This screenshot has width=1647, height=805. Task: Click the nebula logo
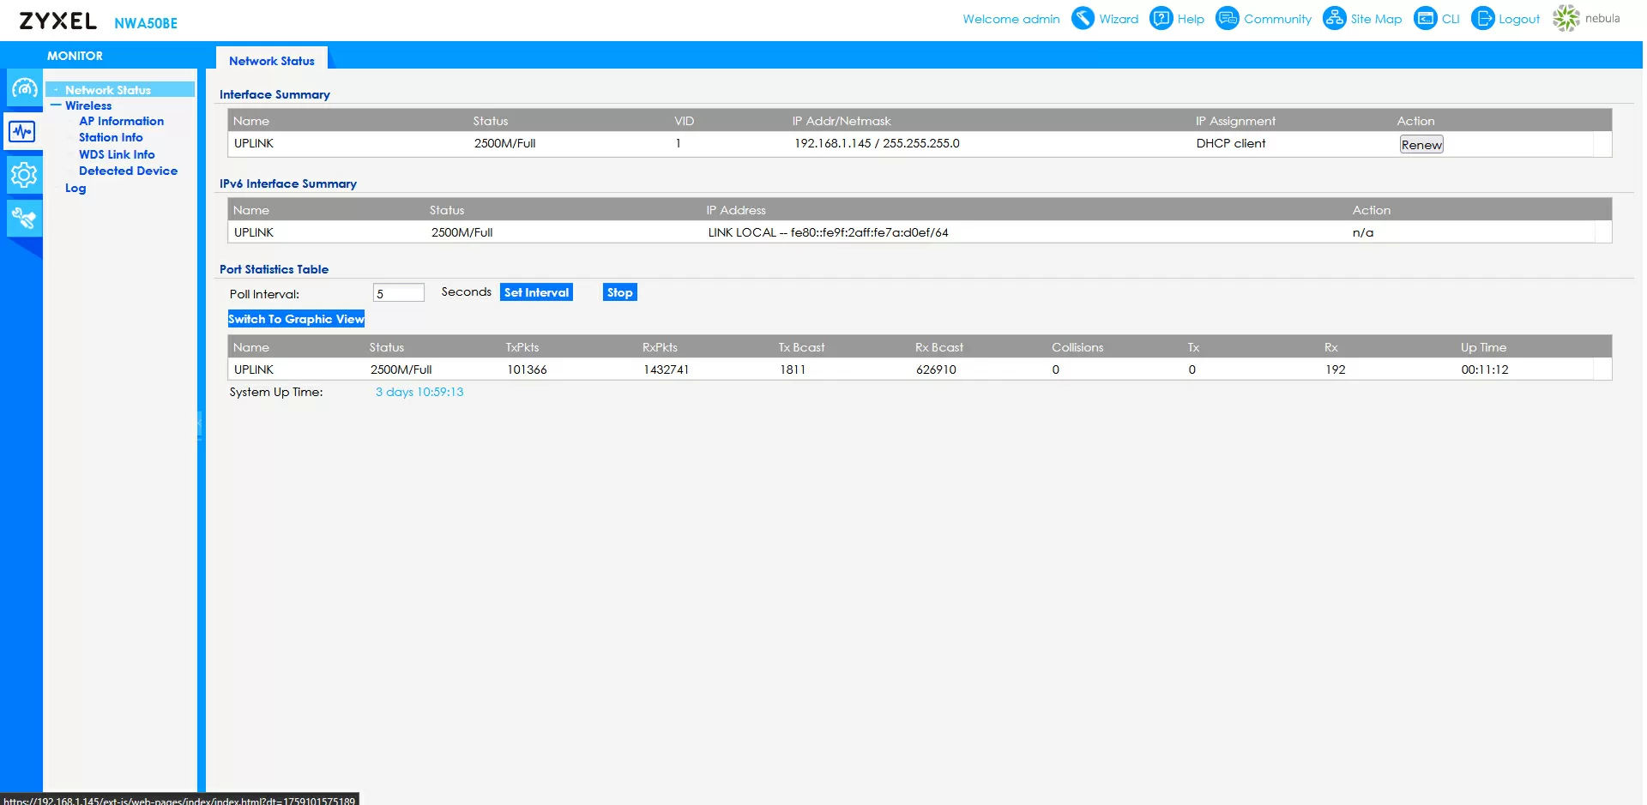pos(1566,18)
